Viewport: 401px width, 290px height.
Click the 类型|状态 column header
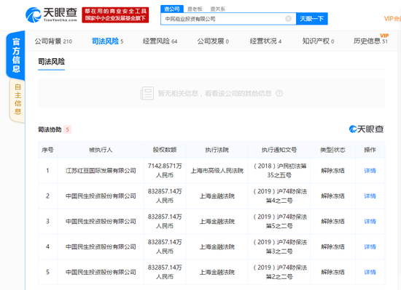click(x=332, y=150)
